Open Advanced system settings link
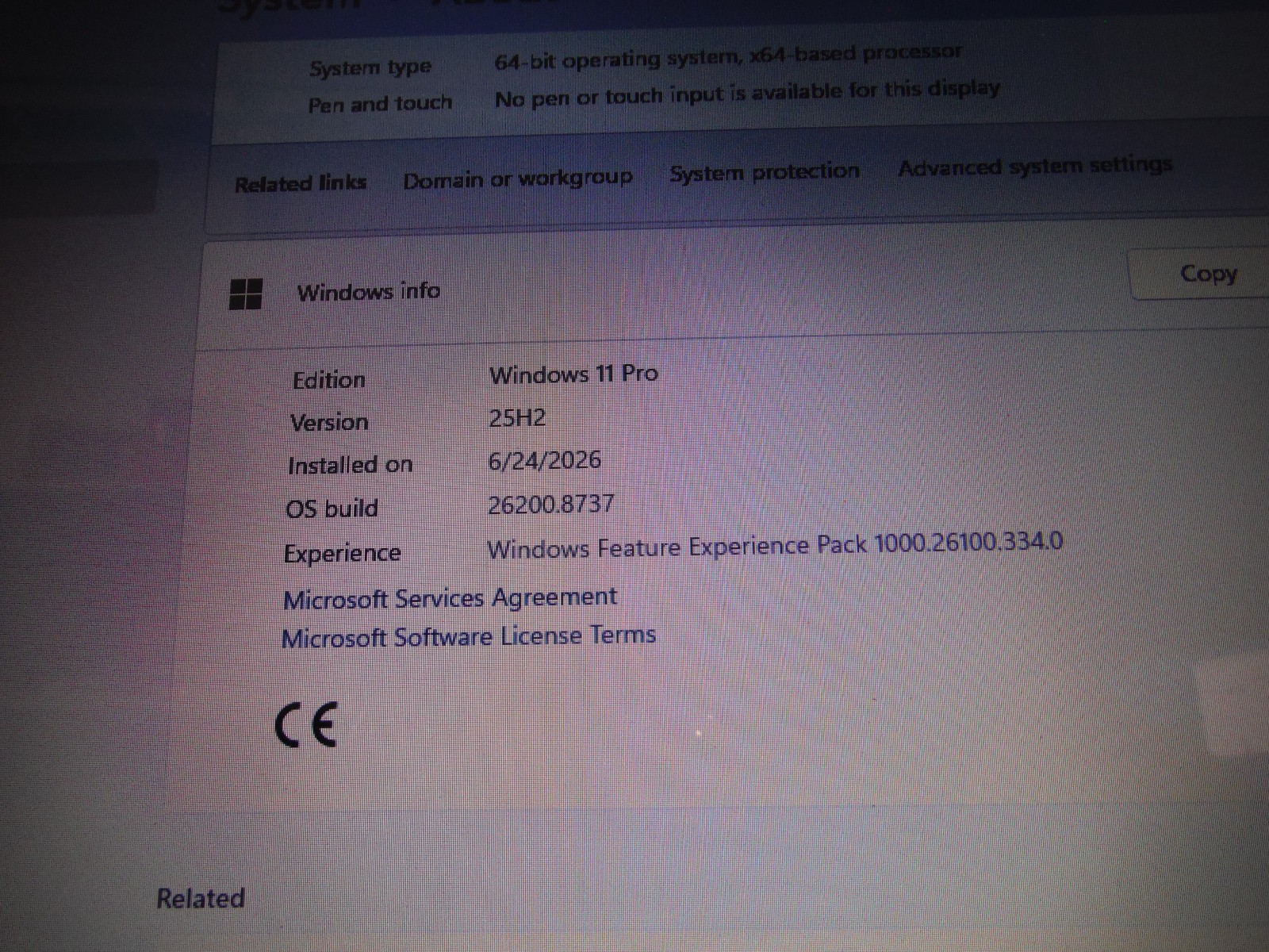 pyautogui.click(x=1035, y=166)
